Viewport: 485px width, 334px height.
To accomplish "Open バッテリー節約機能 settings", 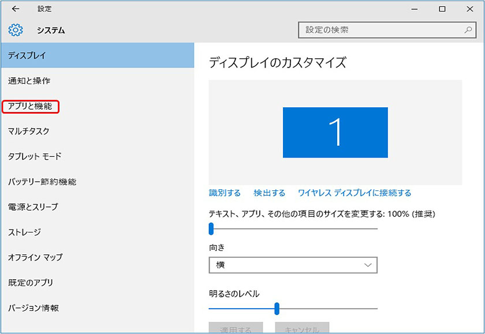I will pos(98,182).
